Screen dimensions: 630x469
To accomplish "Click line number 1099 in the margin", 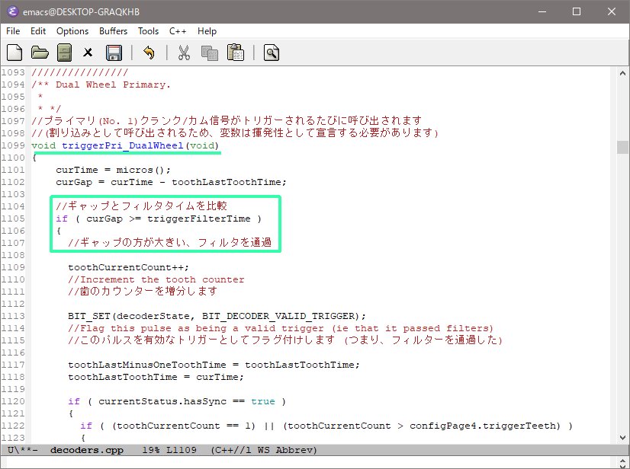I will point(13,145).
